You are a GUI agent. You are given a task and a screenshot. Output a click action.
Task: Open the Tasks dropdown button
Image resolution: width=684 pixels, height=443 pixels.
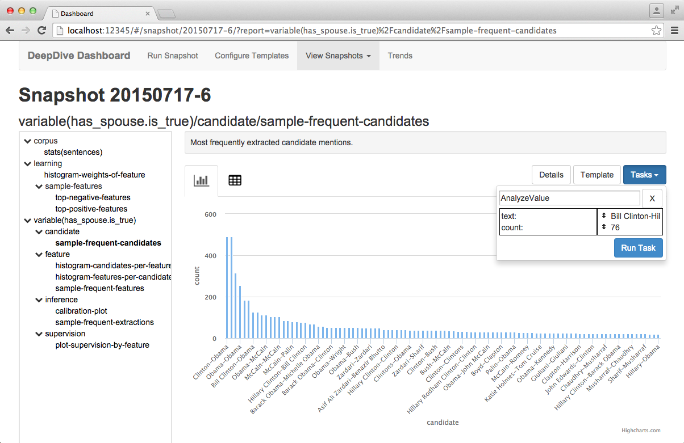click(x=644, y=175)
